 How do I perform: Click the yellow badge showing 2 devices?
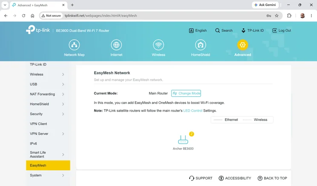[191, 134]
